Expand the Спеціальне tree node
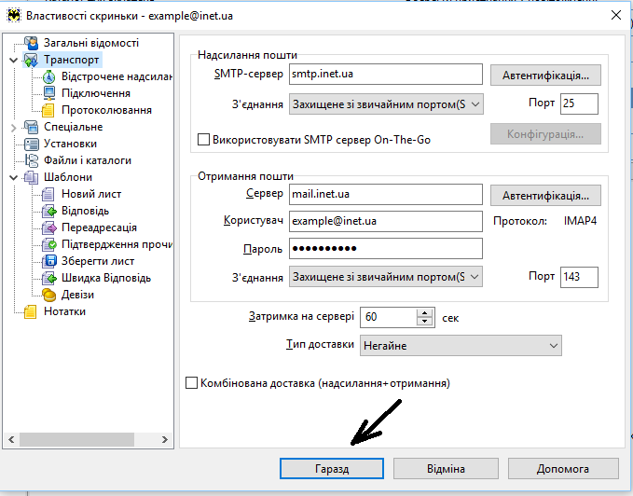The image size is (633, 496). coord(13,127)
